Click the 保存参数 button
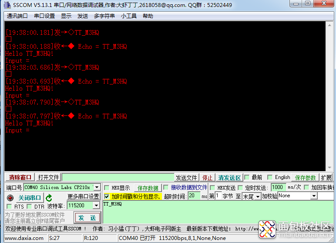The image size is (336, 243). 305,178
